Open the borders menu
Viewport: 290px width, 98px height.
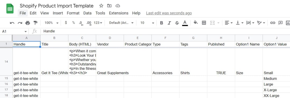(x=204, y=23)
